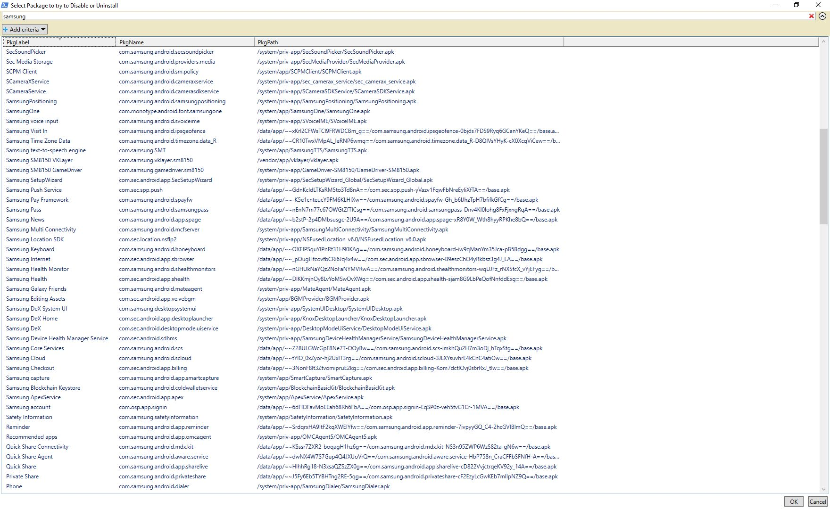Click the filter text box containing samsung

point(405,16)
